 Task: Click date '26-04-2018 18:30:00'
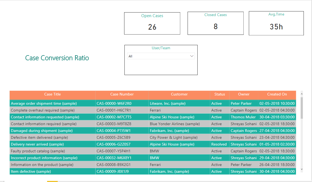pyautogui.click(x=277, y=165)
